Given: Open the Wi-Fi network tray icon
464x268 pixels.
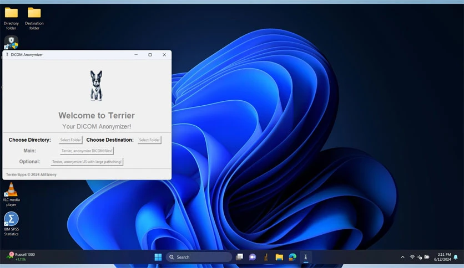Looking at the screenshot, I should click(x=412, y=257).
